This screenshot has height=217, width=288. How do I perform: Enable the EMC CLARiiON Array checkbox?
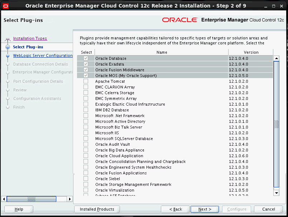[86, 87]
